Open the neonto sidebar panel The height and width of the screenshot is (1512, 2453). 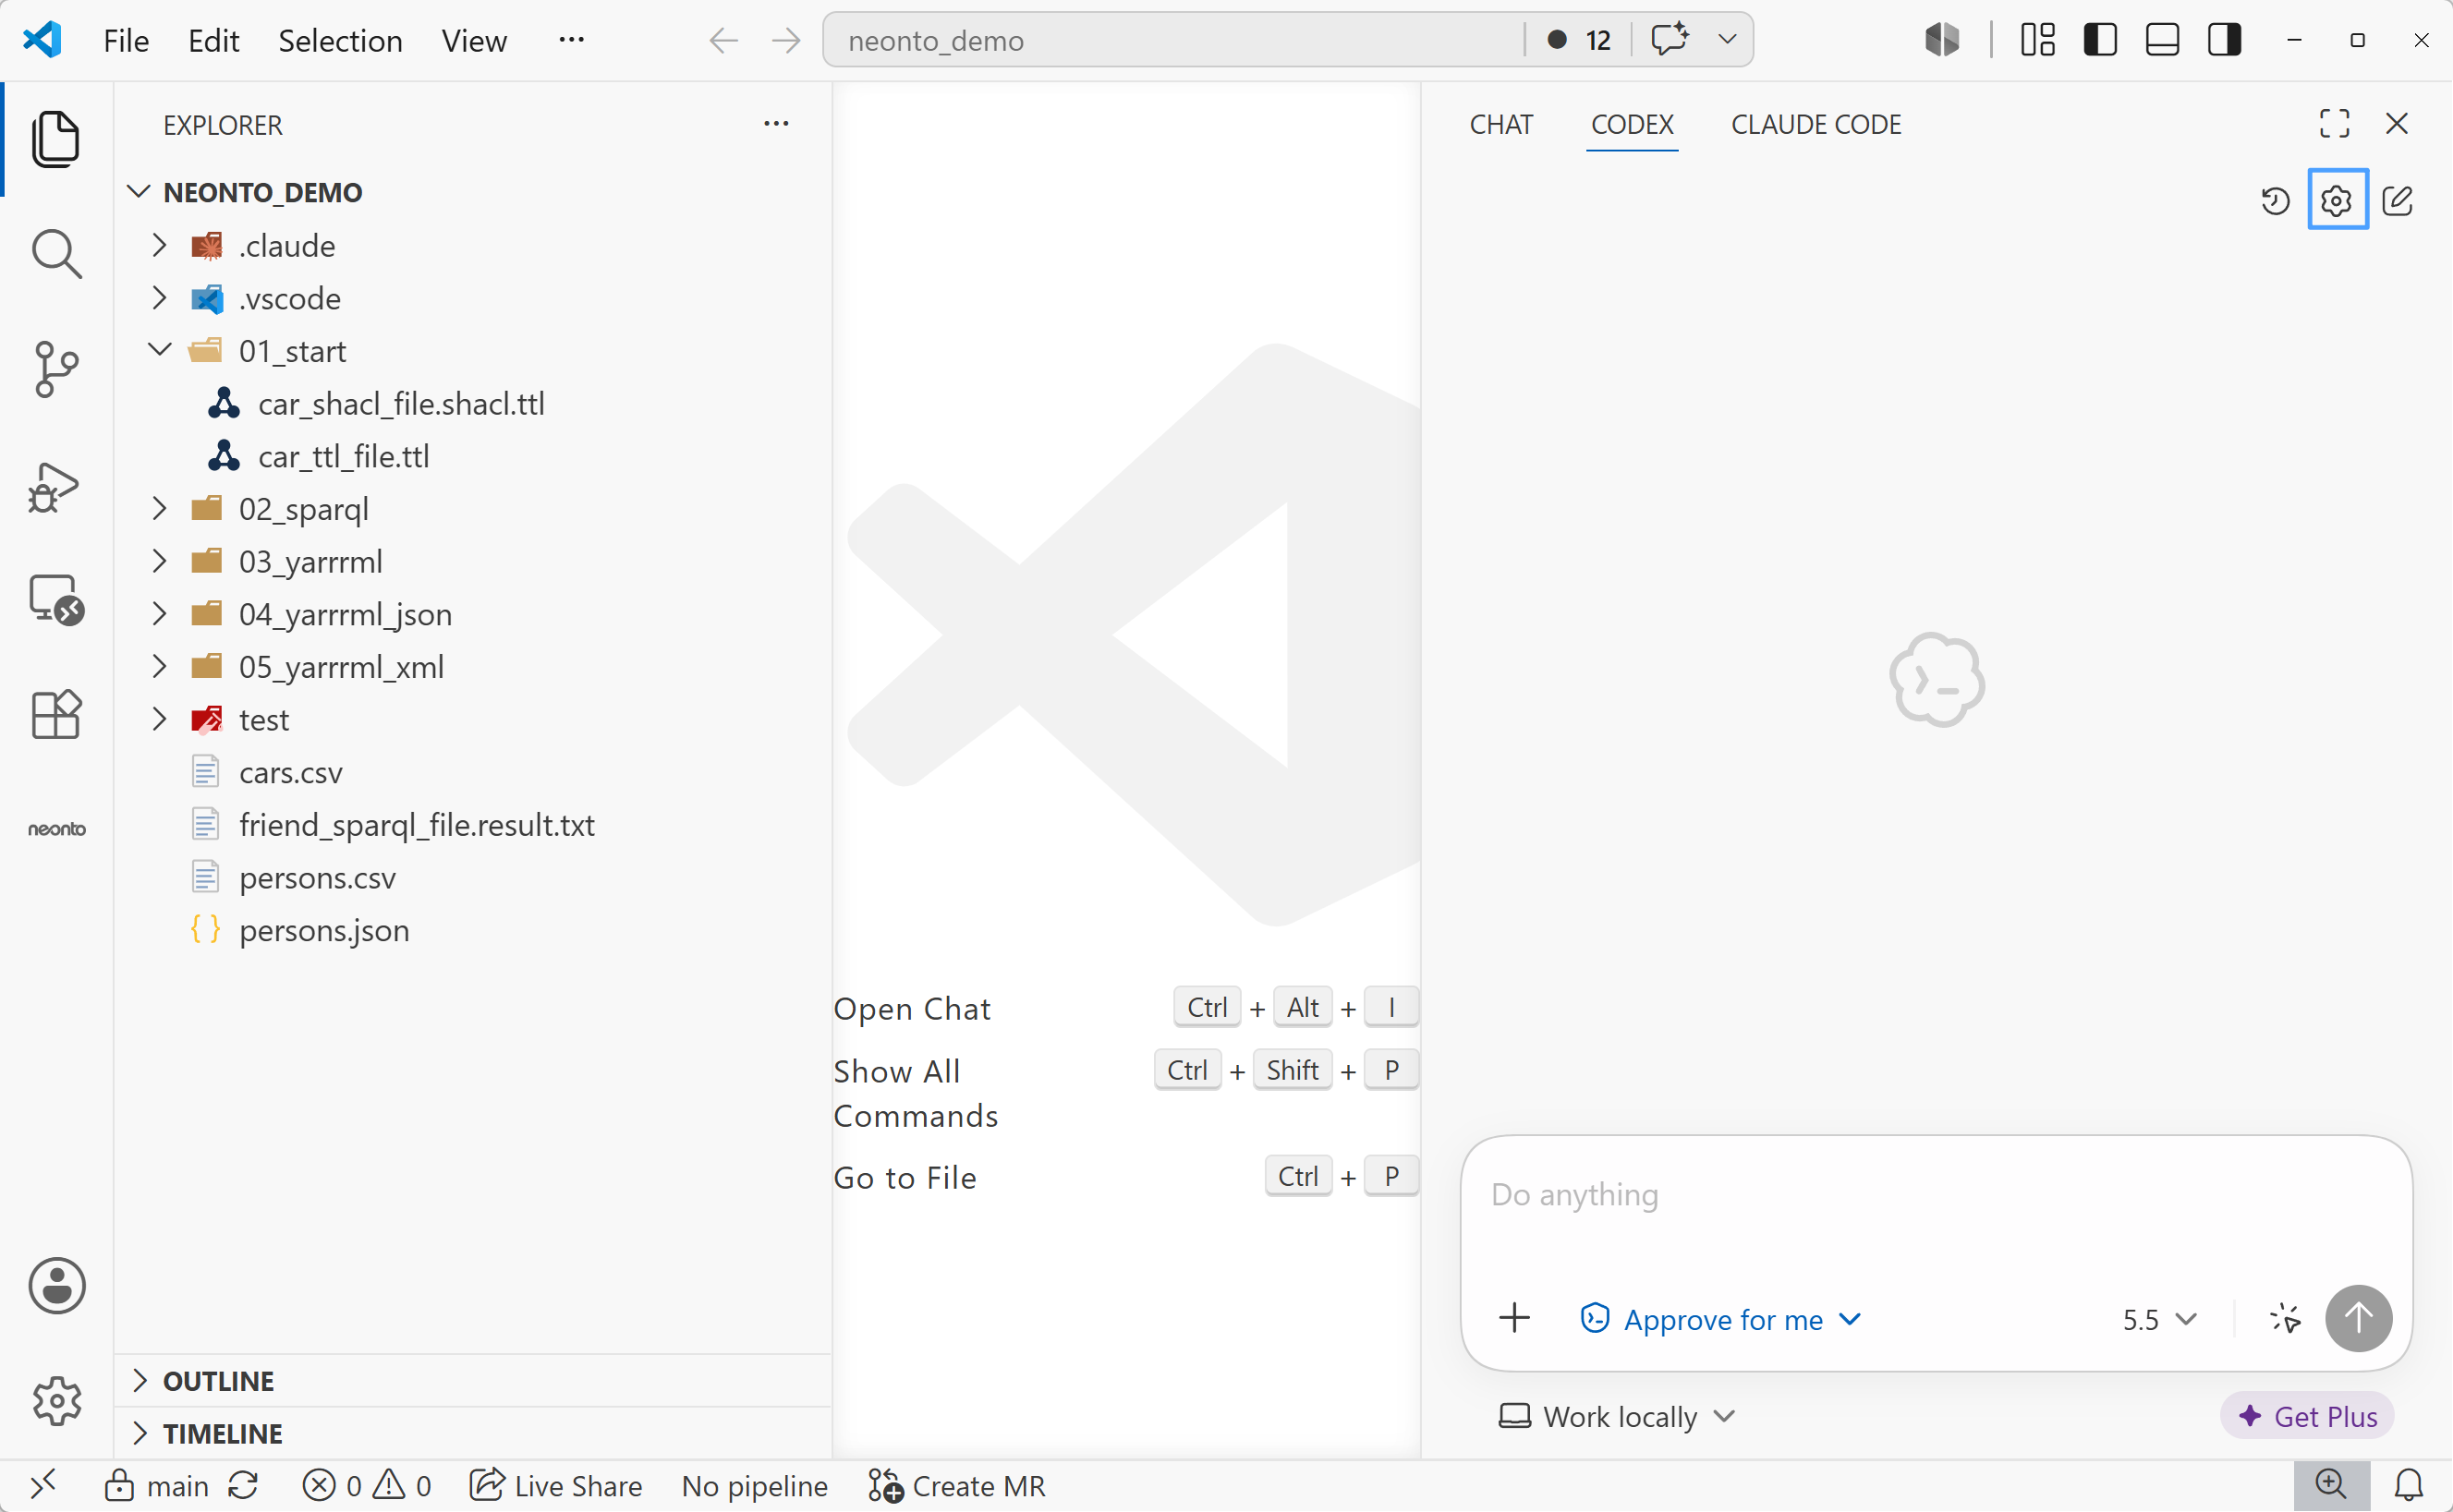(x=56, y=828)
